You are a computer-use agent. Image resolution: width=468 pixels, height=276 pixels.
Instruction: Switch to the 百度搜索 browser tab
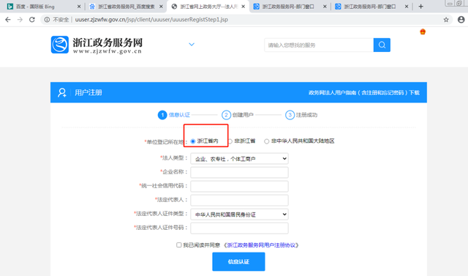click(125, 7)
